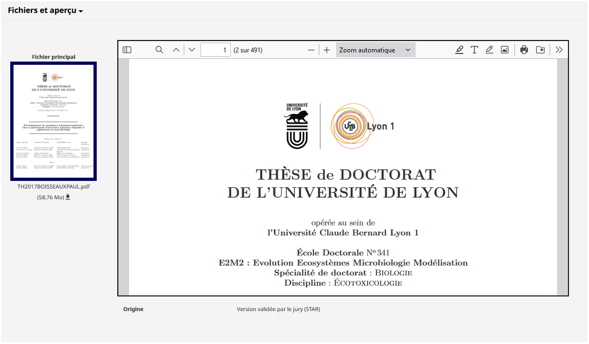The width and height of the screenshot is (589, 344).
Task: Zoom out with the minus button
Action: coord(311,50)
